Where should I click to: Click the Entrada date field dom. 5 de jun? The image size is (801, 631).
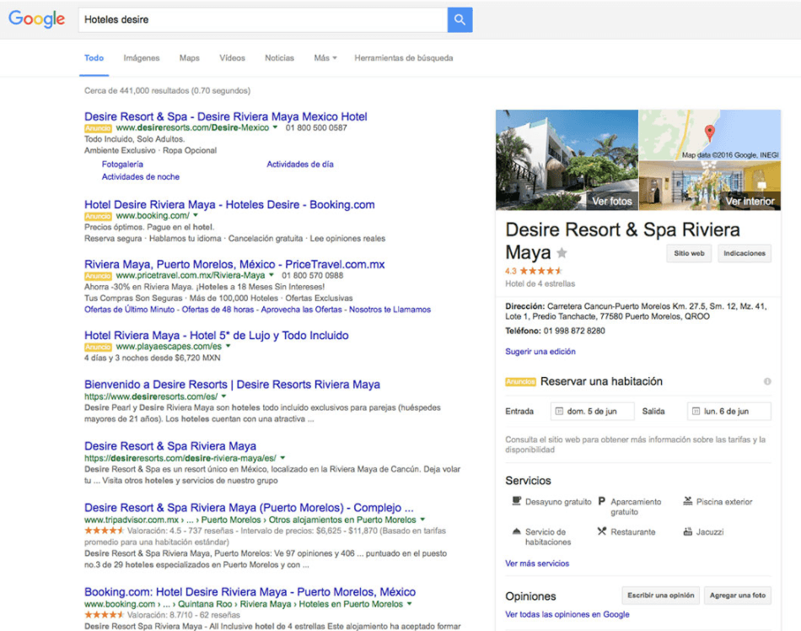[592, 412]
